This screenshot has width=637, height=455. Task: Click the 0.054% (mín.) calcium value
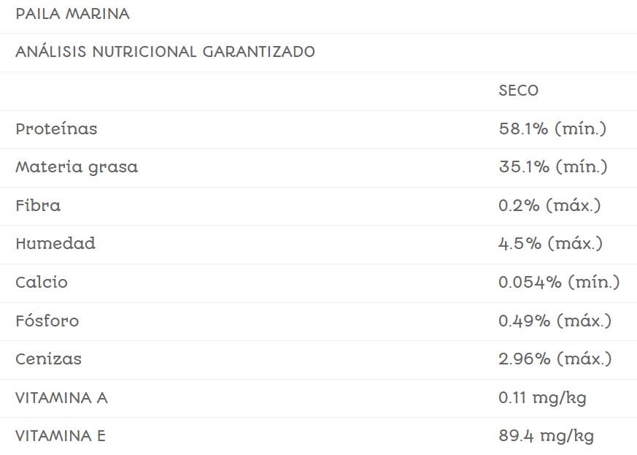(x=559, y=283)
